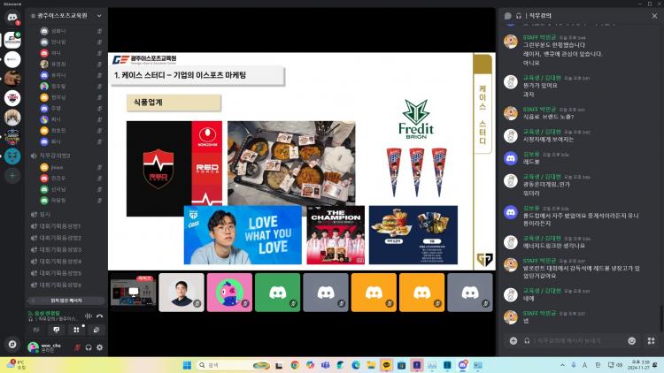This screenshot has width=664, height=373.
Task: Open Microsoft Edge from taskbar
Action: tap(356, 365)
